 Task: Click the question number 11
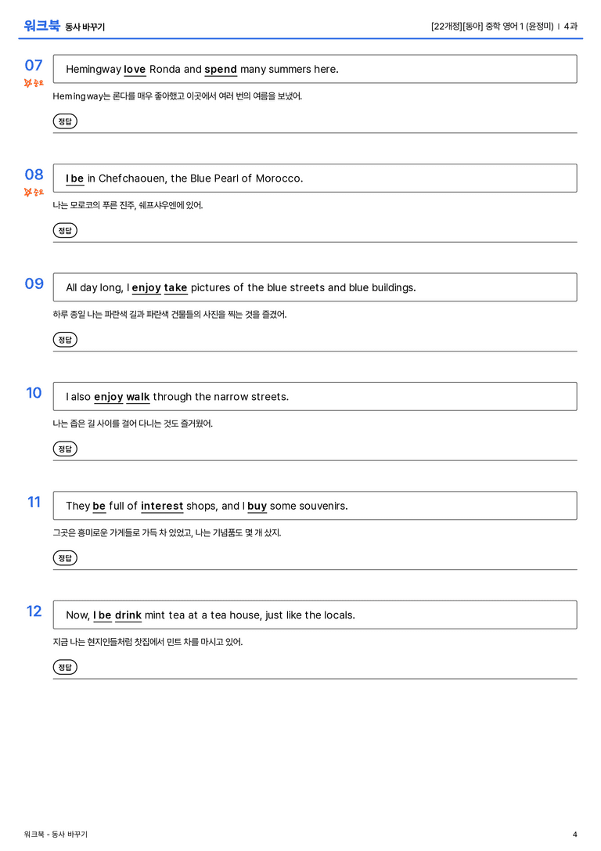[x=34, y=502]
